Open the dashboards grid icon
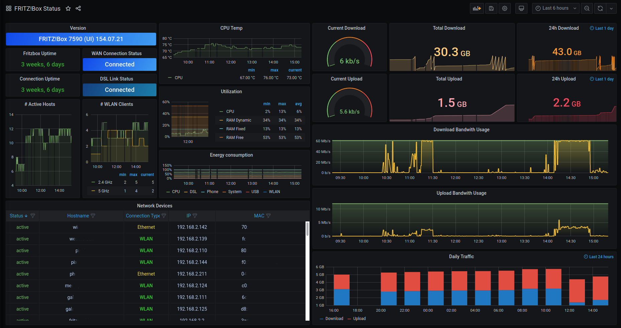Screen dimensions: 621x328 click(x=9, y=8)
